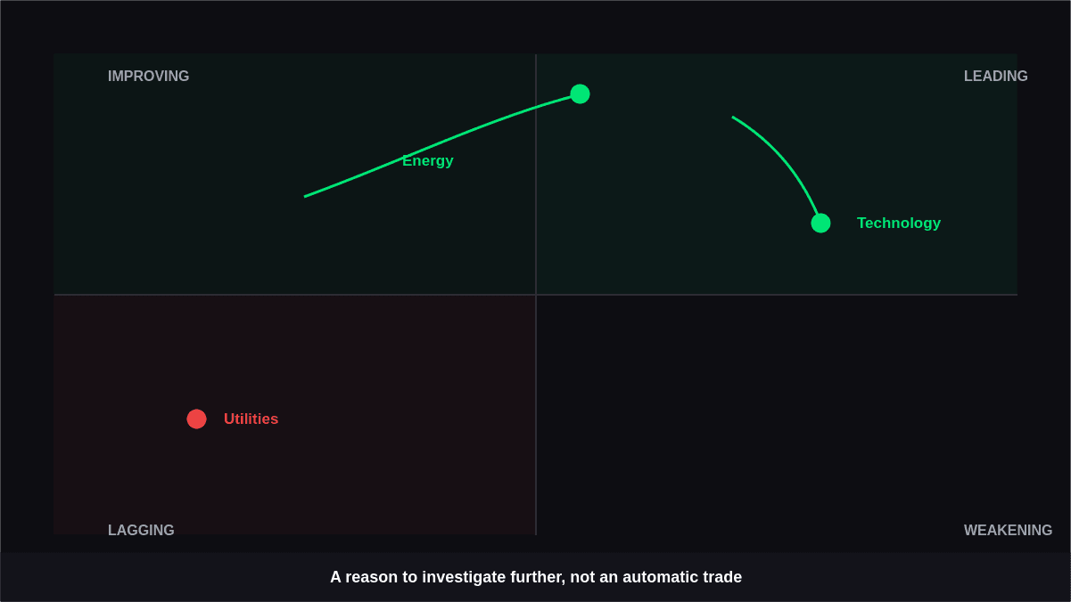The height and width of the screenshot is (602, 1071).
Task: Click the IMPROVING quadrant label
Action: [x=148, y=77]
